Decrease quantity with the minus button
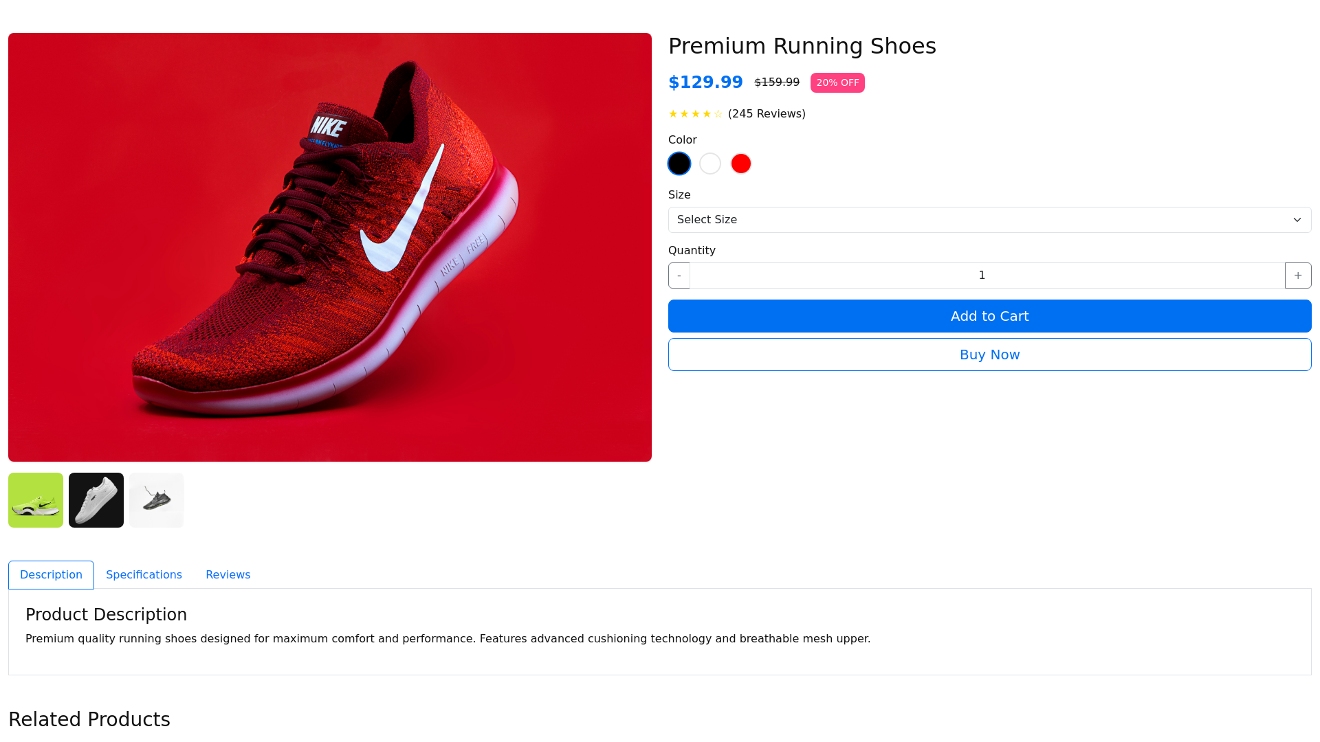Viewport: 1320px width, 742px height. [679, 276]
